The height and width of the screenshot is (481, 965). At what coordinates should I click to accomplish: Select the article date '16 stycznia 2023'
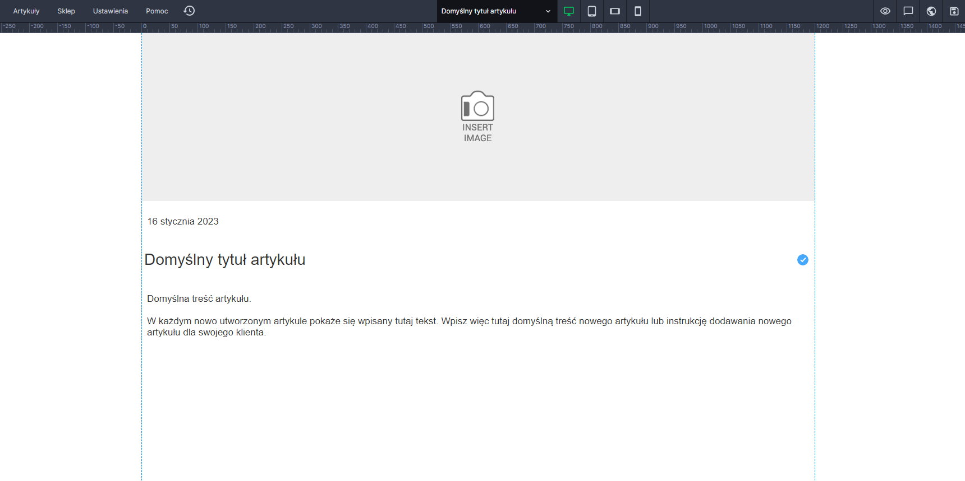[183, 222]
